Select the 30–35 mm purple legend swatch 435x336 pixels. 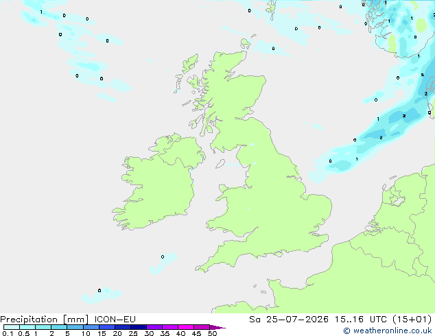(154, 327)
